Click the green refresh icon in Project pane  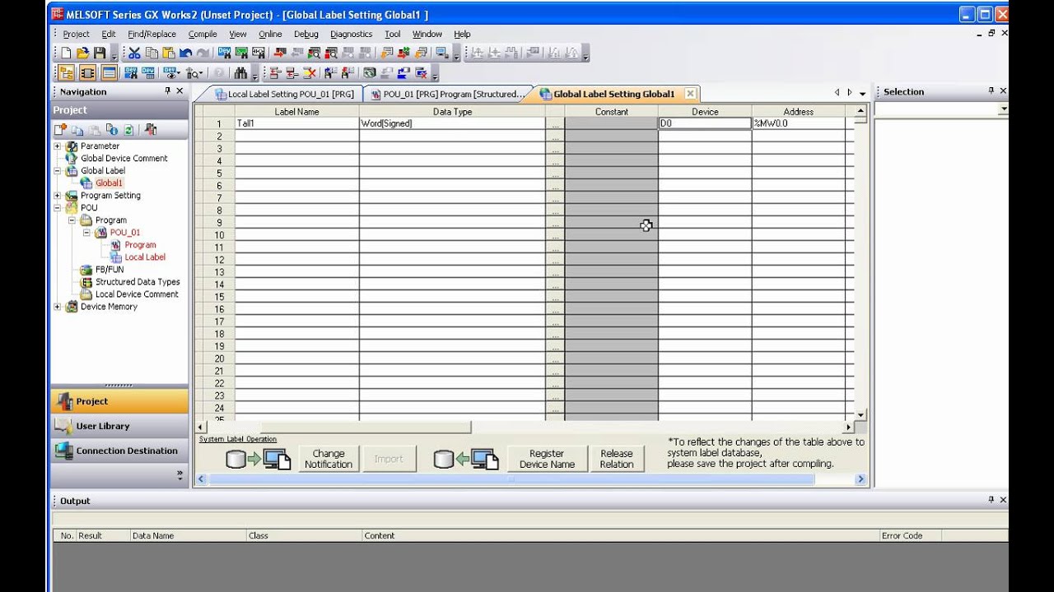(x=128, y=130)
